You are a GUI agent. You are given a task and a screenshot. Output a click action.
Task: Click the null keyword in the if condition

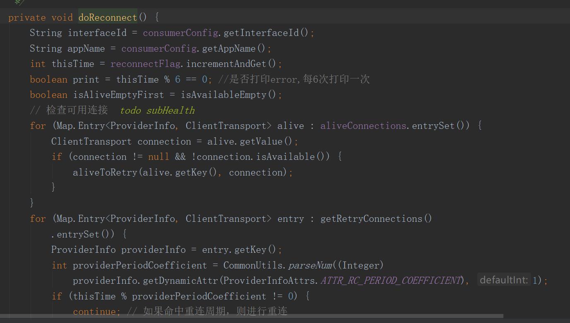point(159,157)
